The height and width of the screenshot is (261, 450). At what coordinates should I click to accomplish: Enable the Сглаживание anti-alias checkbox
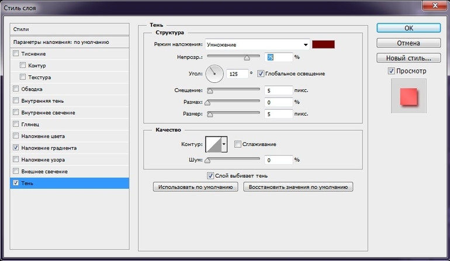(237, 144)
